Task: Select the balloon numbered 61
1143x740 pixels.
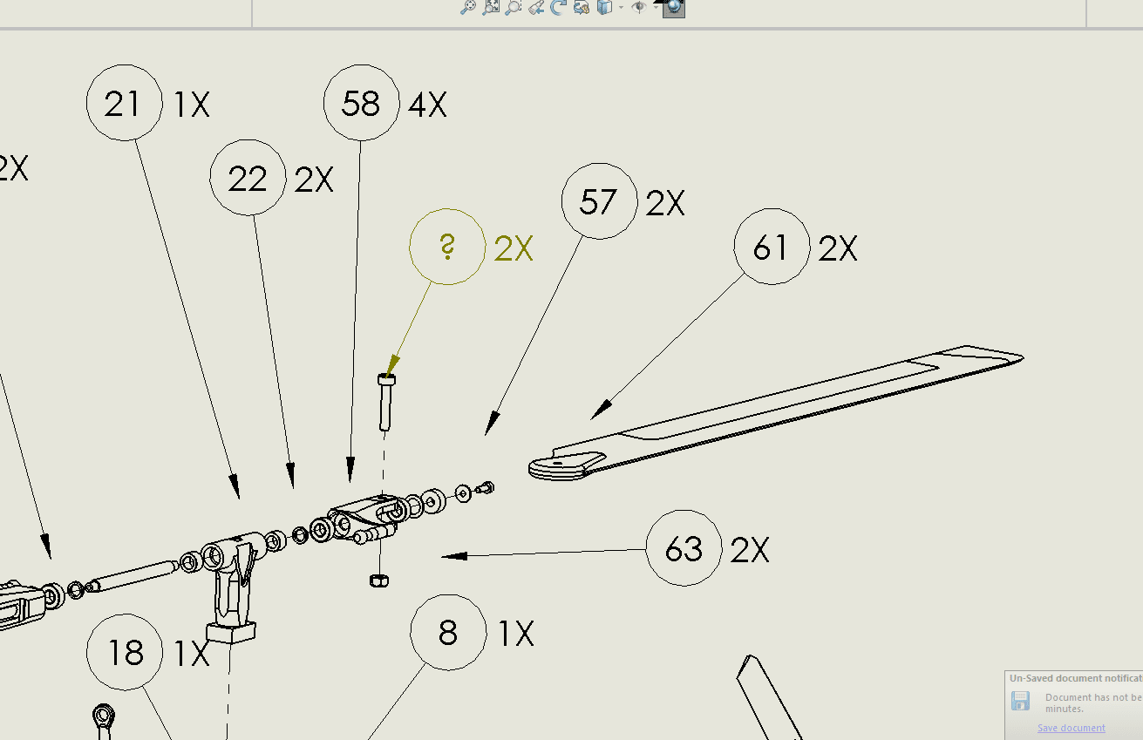Action: coord(772,247)
